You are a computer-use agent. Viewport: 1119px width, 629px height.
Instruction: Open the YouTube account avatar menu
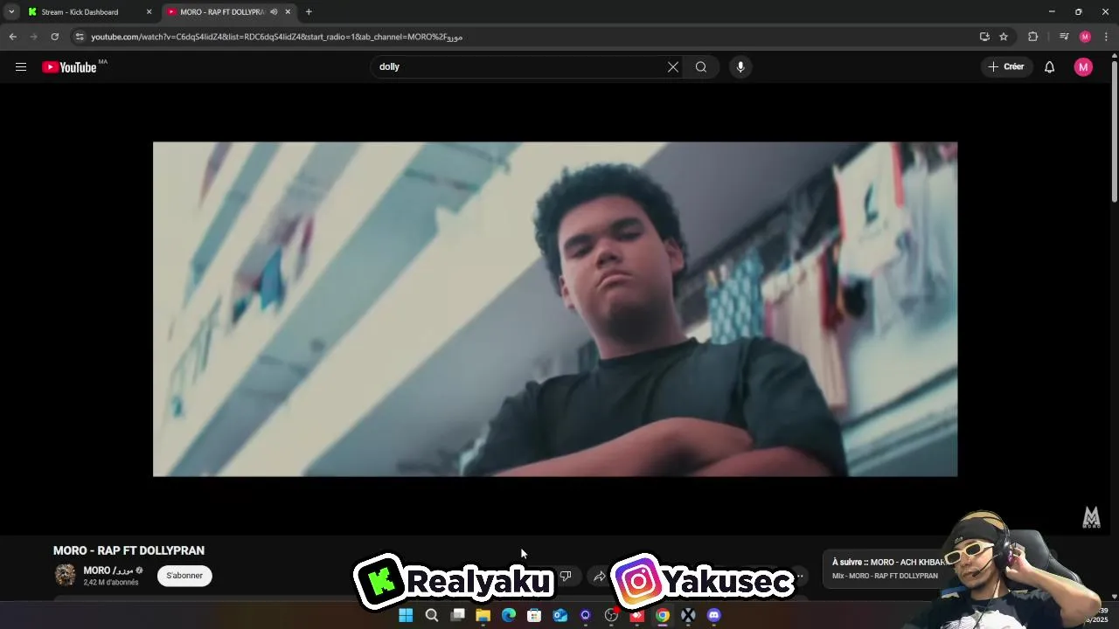[1083, 67]
